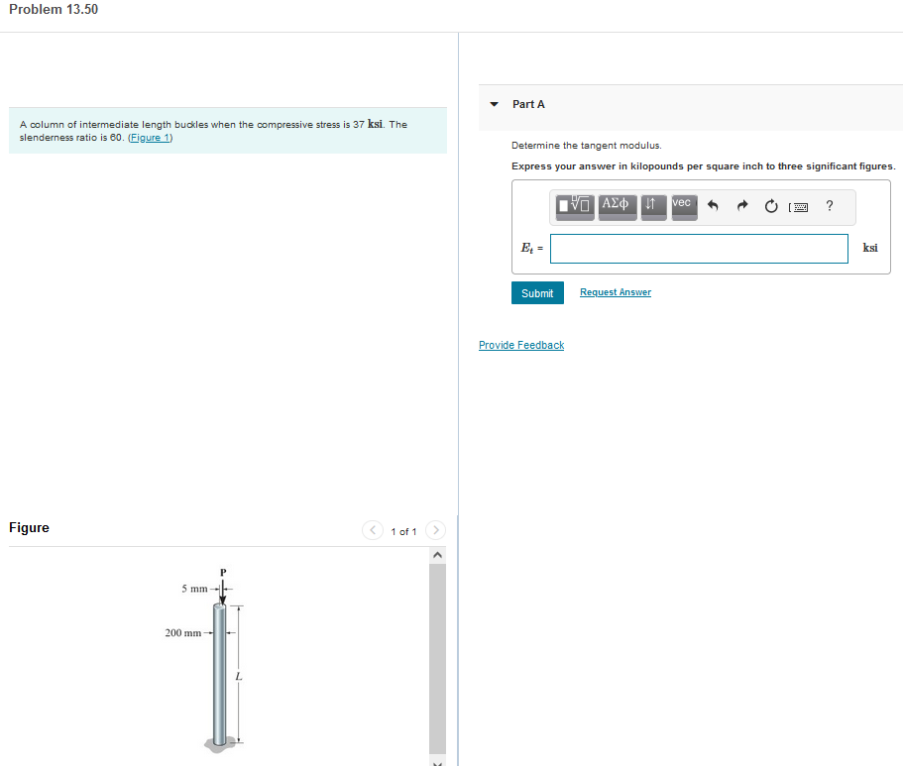Click the vec vector notation icon

point(682,204)
